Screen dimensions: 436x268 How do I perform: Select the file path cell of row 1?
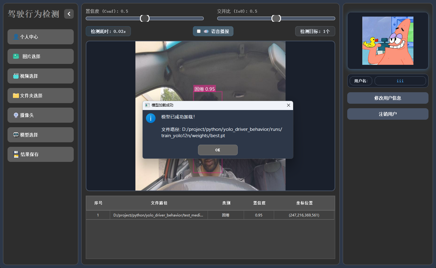point(159,215)
